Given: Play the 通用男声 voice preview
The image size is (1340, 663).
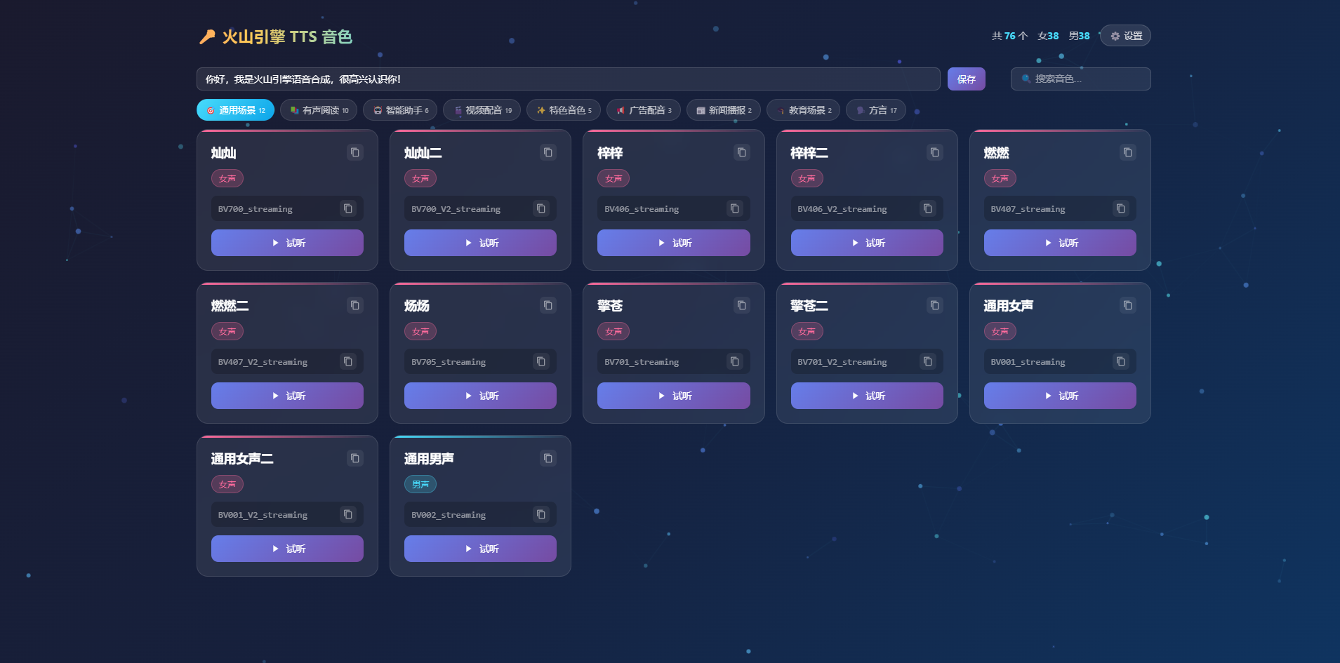Looking at the screenshot, I should click(480, 549).
